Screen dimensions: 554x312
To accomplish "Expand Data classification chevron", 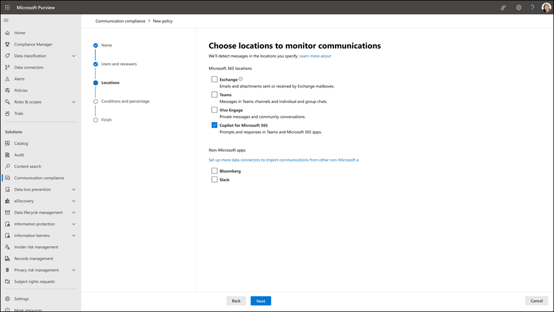I will point(74,56).
